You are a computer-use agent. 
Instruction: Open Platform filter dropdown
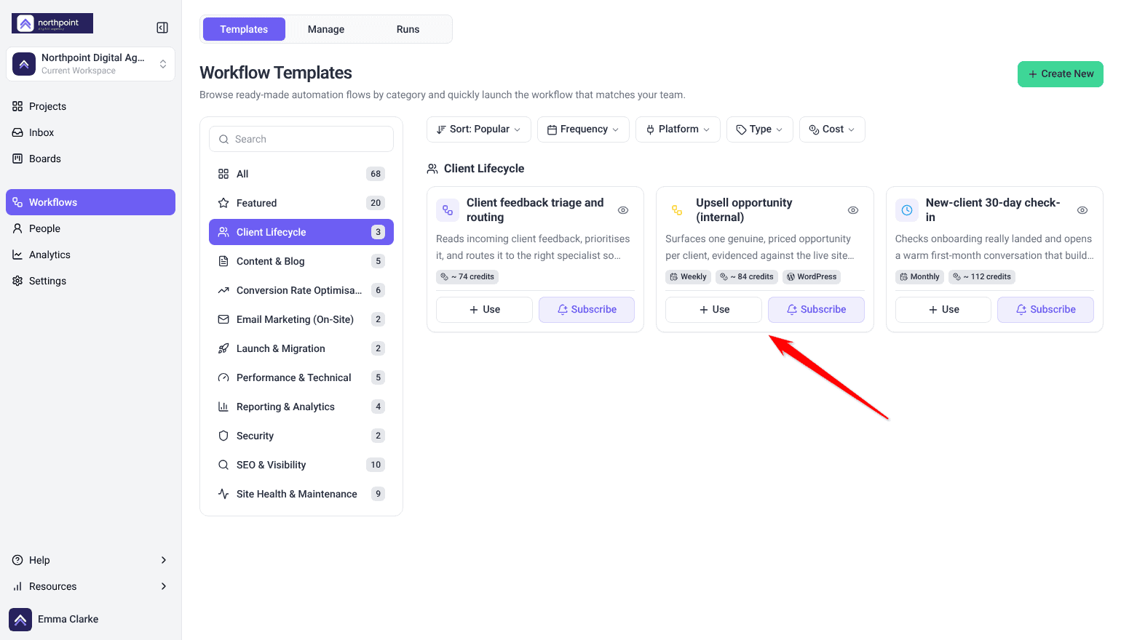pyautogui.click(x=678, y=129)
